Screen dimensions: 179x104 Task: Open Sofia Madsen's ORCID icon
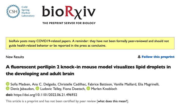pos(7,84)
